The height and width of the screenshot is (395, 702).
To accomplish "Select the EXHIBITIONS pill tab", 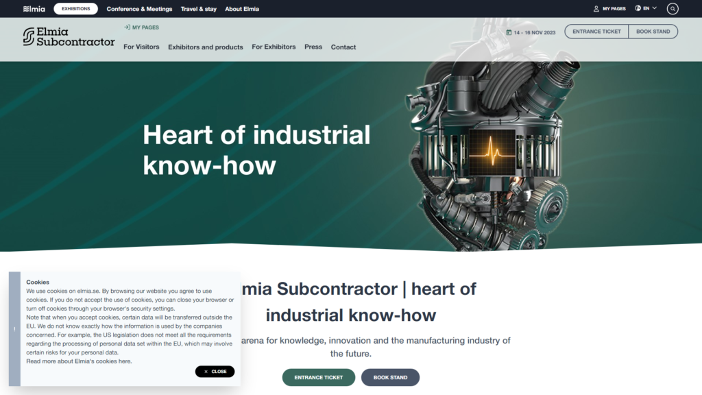I will click(x=75, y=8).
